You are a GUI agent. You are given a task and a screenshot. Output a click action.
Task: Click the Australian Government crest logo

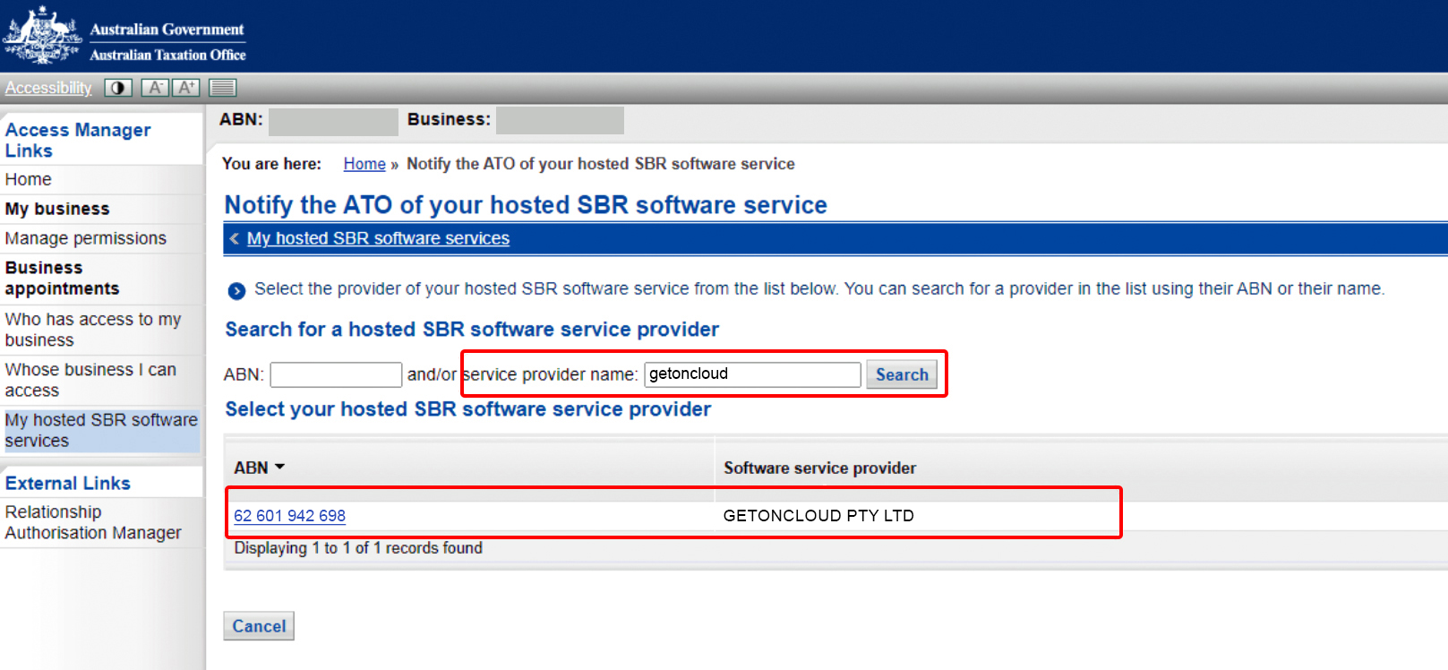[42, 35]
